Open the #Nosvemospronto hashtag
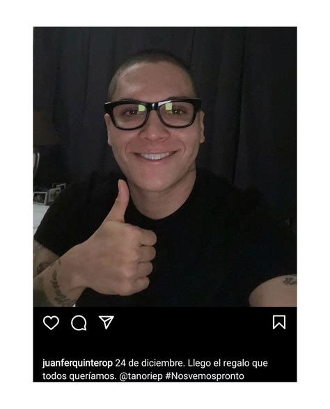 coord(205,376)
